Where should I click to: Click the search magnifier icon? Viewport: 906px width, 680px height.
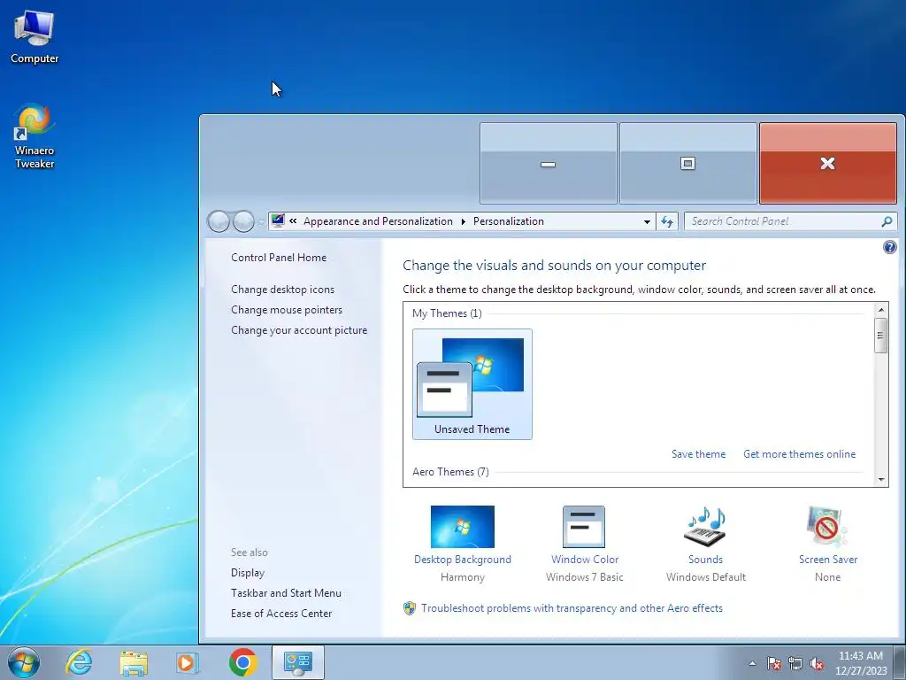[887, 221]
